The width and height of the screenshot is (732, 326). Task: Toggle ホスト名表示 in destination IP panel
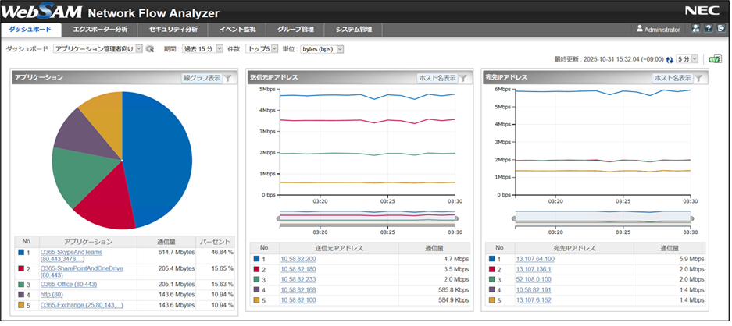point(672,78)
